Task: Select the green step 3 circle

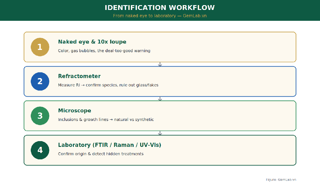Action: coord(40,116)
